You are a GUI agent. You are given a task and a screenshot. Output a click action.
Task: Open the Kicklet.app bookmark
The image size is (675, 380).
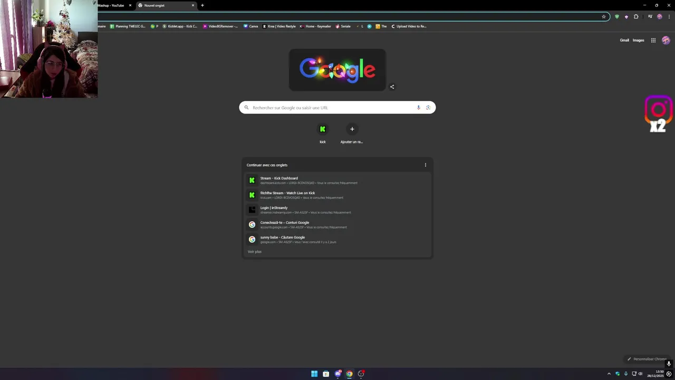click(x=180, y=26)
